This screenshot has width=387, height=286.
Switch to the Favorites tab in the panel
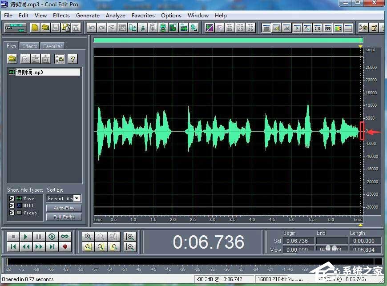coord(52,46)
